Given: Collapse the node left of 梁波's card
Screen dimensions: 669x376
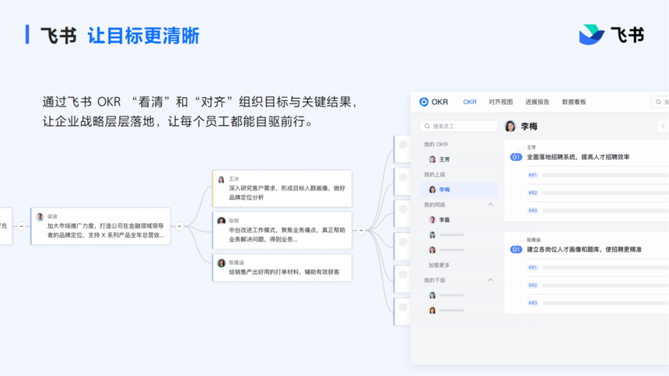Looking at the screenshot, I should coord(21,226).
